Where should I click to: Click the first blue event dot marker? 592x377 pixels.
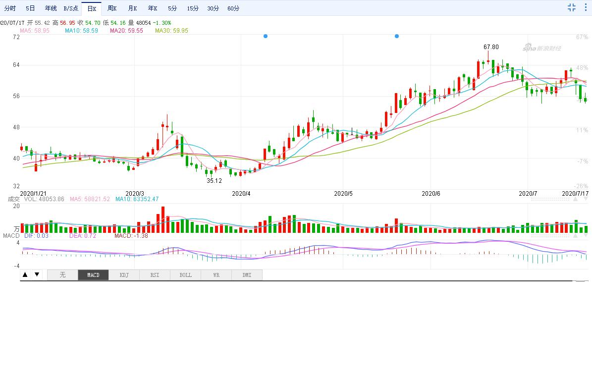coord(266,36)
